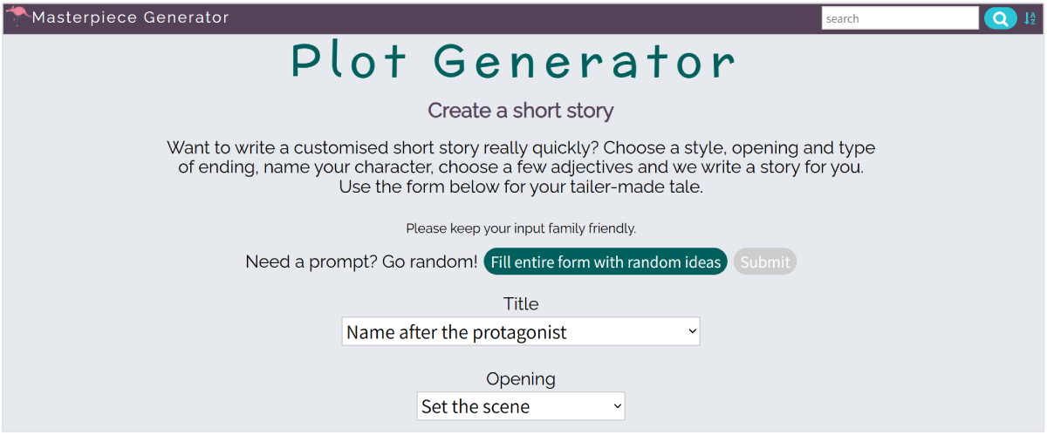
Task: Select the 'Create a short story' subheading
Action: (521, 111)
